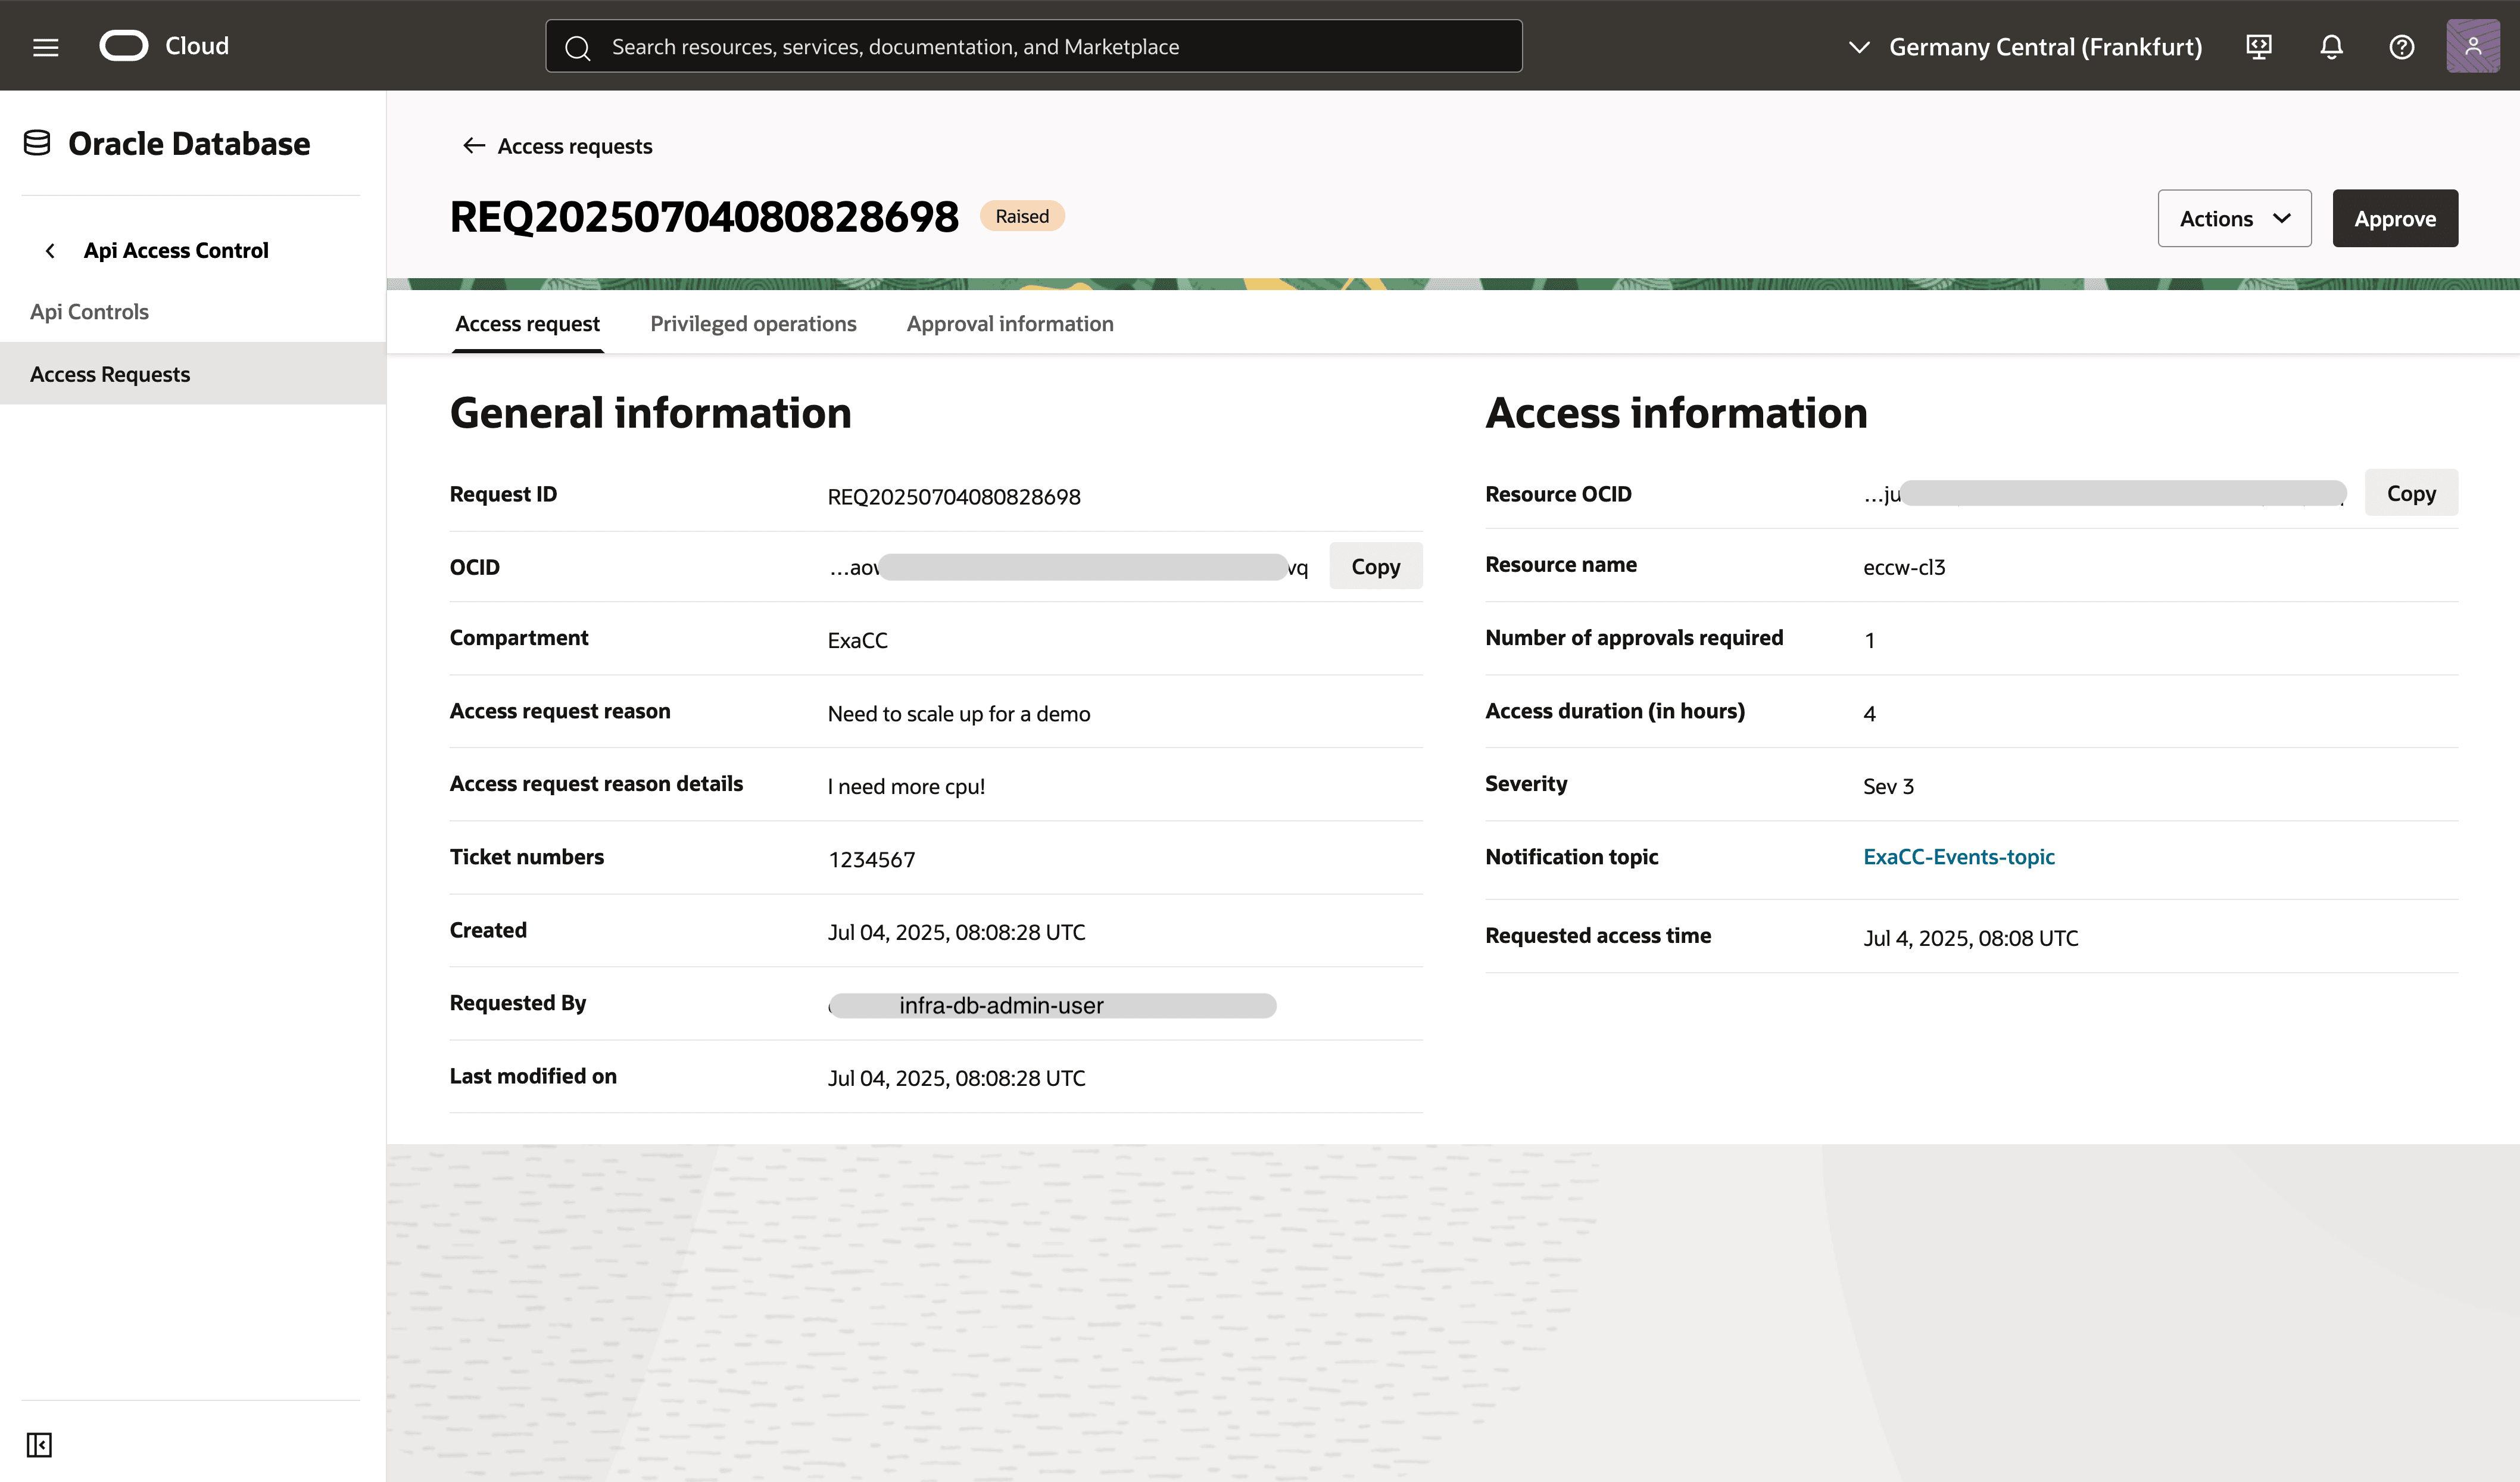The image size is (2520, 1482).
Task: Click the Approve button
Action: click(2394, 218)
